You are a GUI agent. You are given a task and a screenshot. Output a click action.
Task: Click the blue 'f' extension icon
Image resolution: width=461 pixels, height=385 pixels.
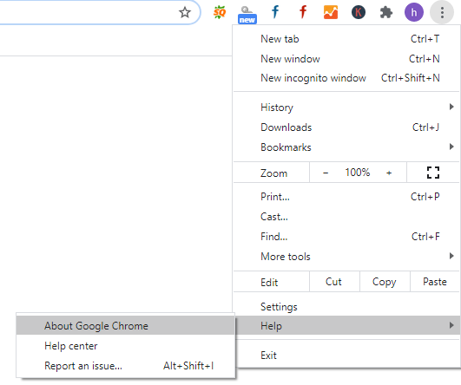[x=275, y=12]
